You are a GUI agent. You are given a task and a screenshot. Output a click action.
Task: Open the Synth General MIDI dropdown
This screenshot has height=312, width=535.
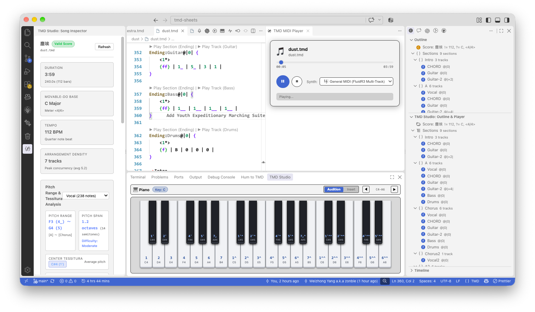coord(356,81)
